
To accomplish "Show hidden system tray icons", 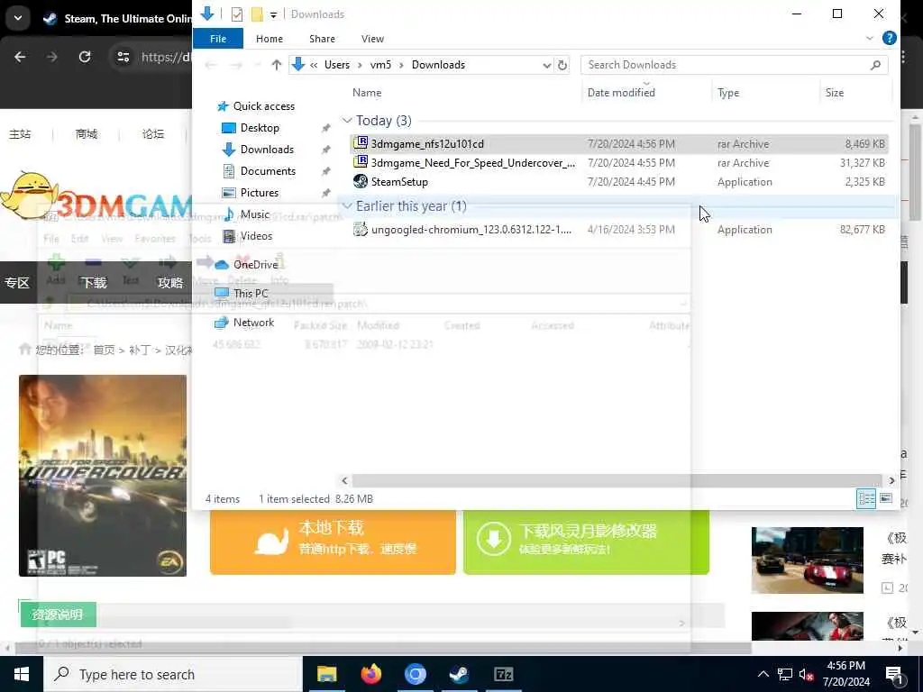I will [763, 674].
